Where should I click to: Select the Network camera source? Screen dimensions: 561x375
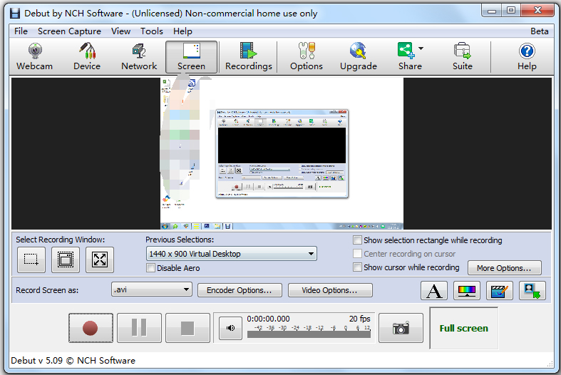139,57
